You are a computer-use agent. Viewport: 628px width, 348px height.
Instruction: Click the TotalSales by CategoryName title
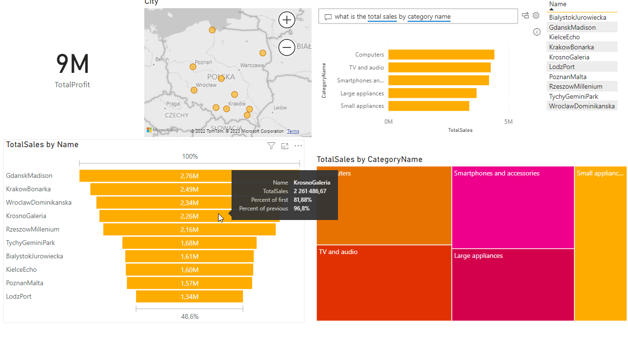(x=370, y=160)
